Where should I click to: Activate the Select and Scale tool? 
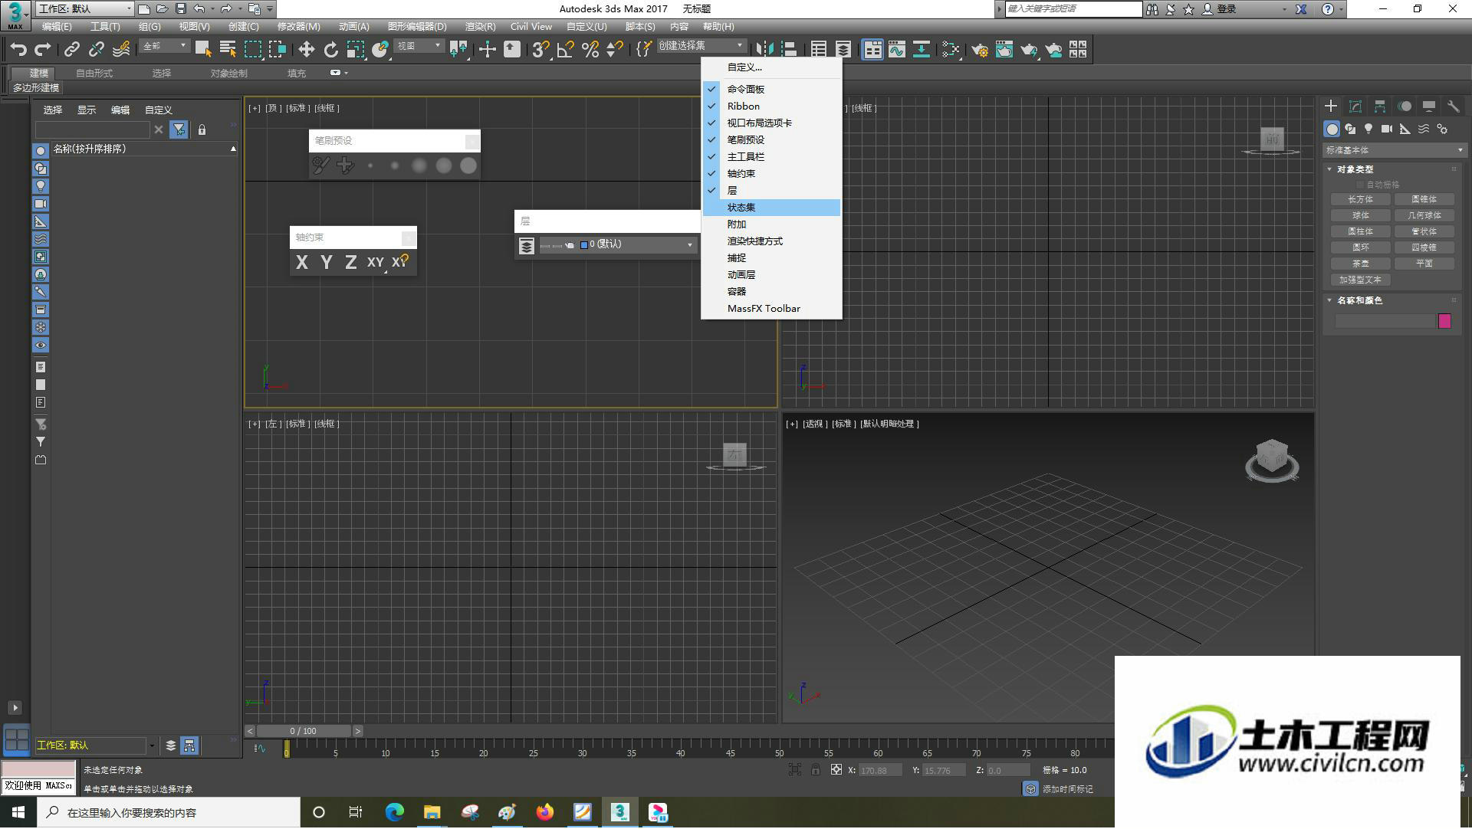[x=355, y=50]
